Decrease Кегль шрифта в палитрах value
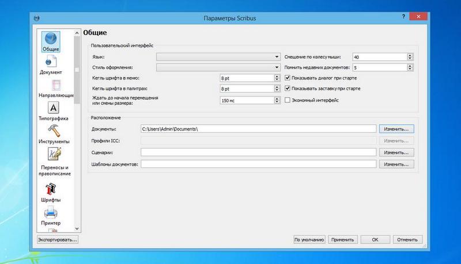This screenshot has height=264, width=461. point(277,90)
